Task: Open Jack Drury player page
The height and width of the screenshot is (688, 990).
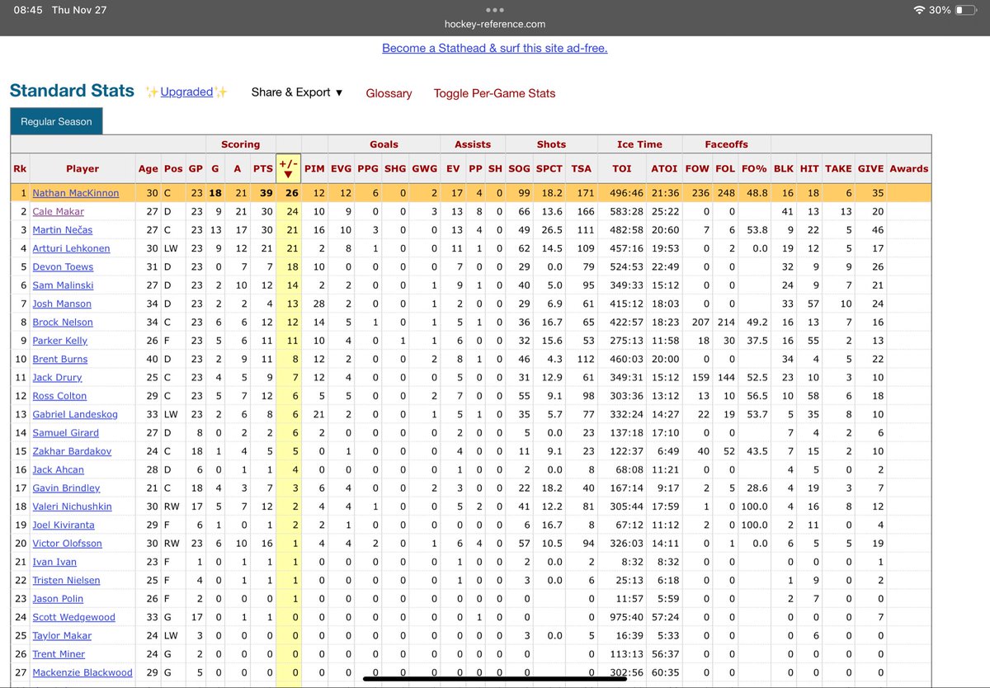Action: pyautogui.click(x=57, y=378)
